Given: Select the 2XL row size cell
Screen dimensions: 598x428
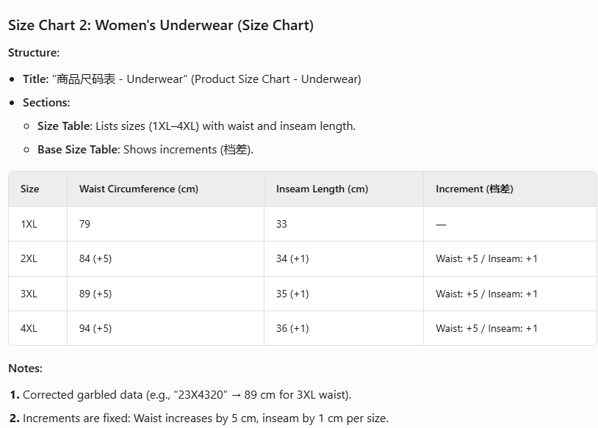Looking at the screenshot, I should click(29, 259).
